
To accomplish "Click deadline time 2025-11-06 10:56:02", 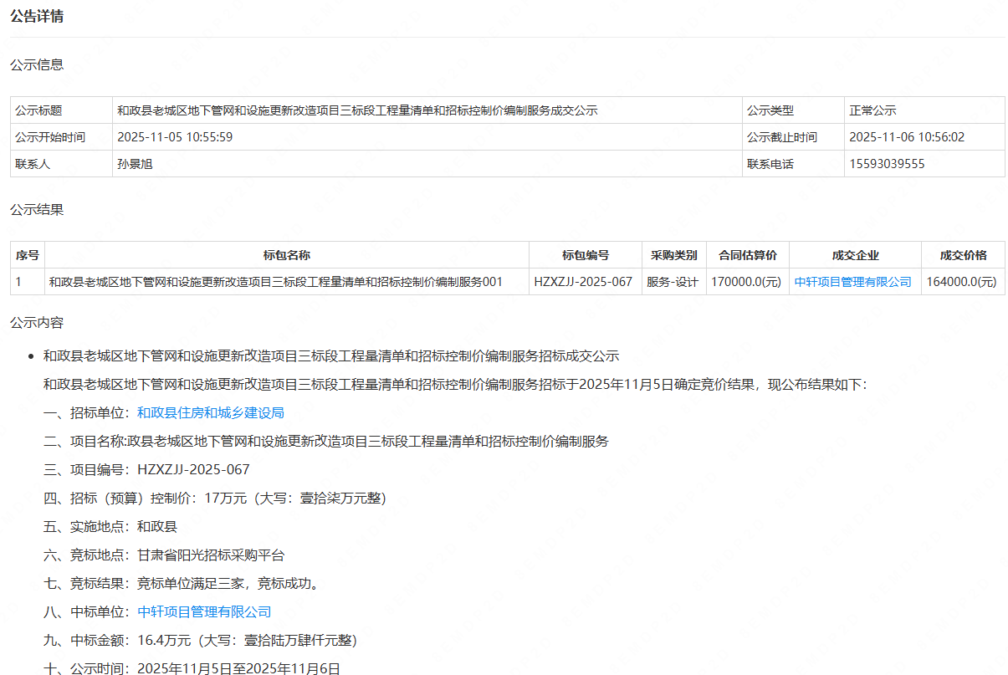I will [907, 137].
